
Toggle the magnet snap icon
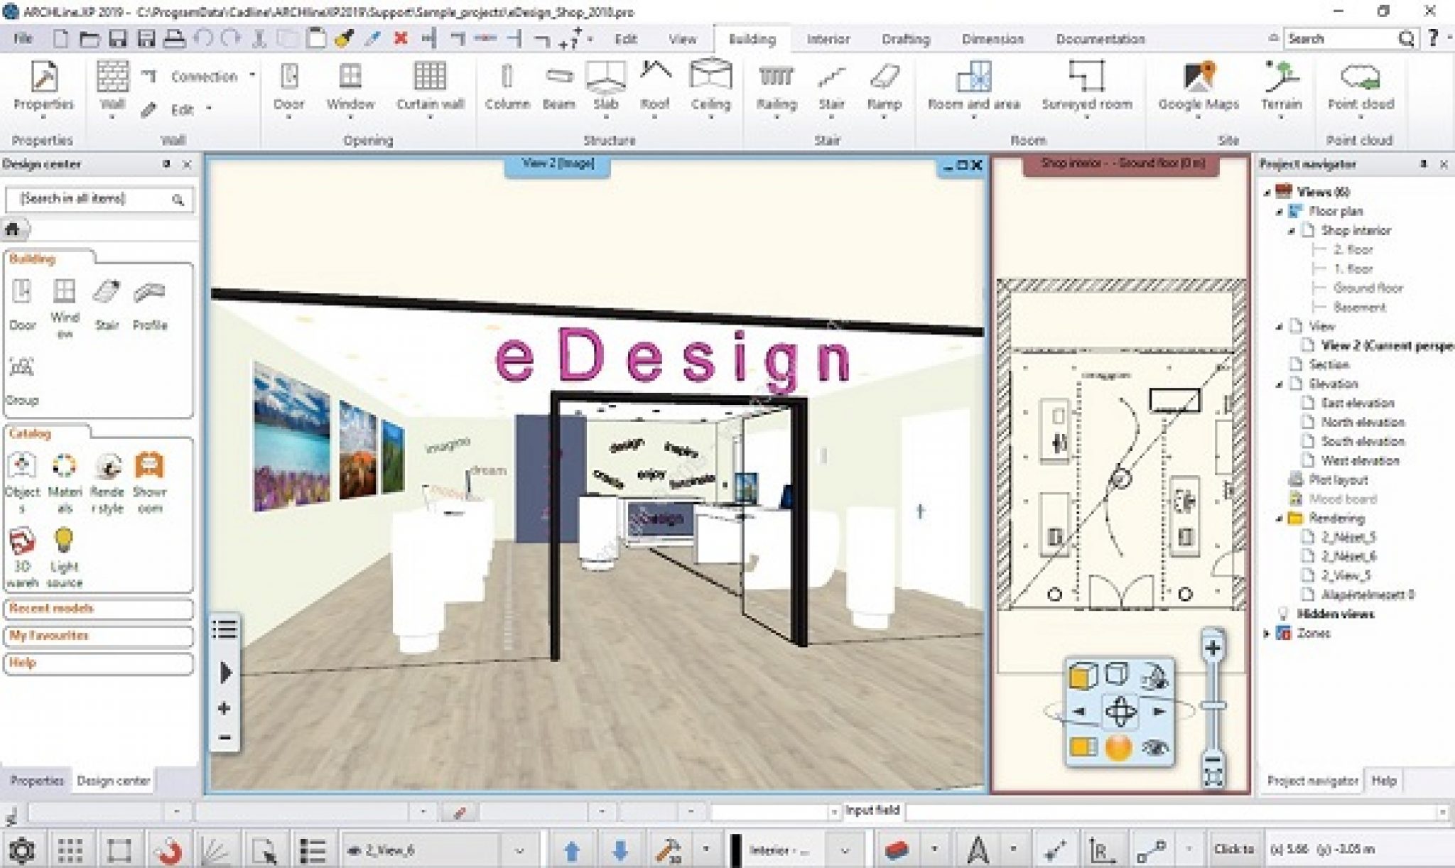click(x=168, y=850)
